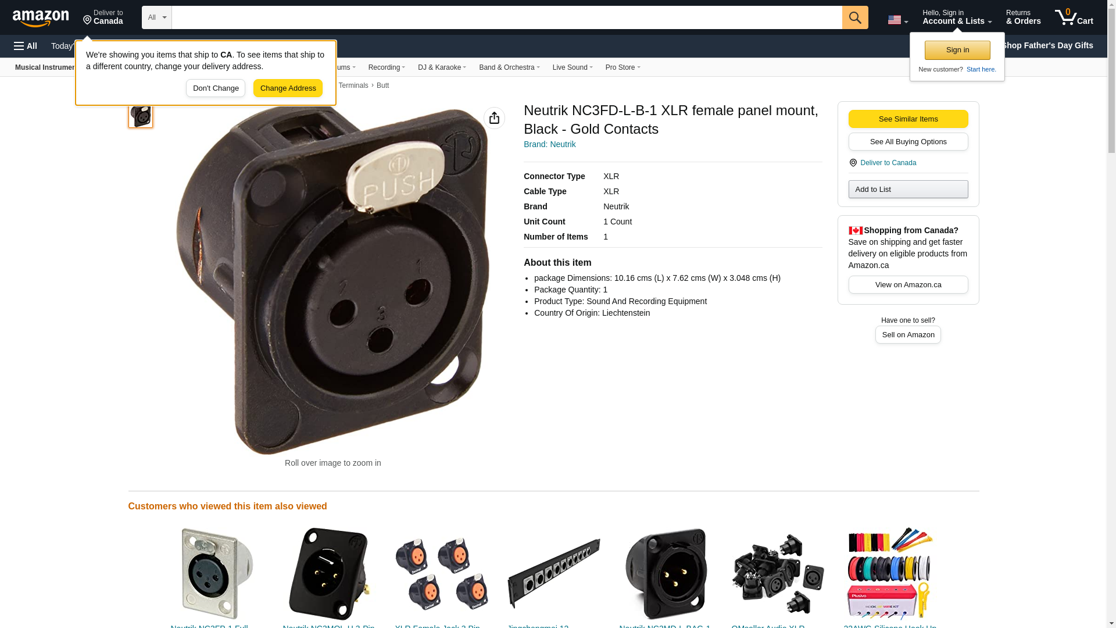Click the Brand: Neutrik link

tap(550, 144)
